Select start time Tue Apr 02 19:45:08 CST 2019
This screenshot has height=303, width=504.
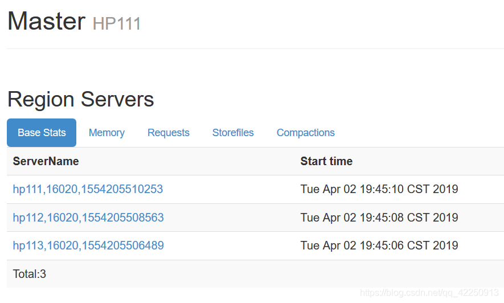(x=379, y=218)
